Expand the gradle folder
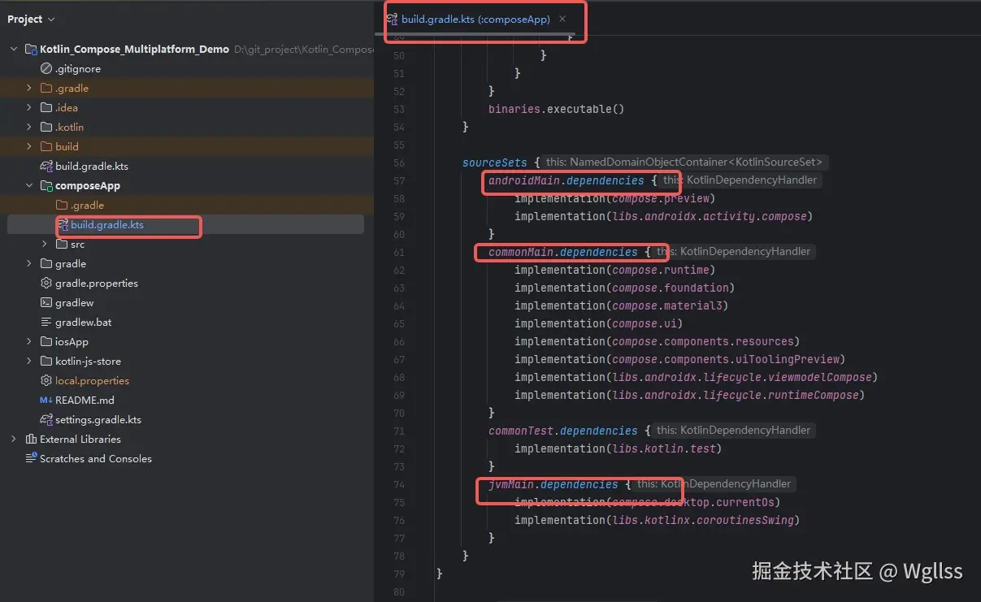This screenshot has width=981, height=602. pyautogui.click(x=29, y=263)
